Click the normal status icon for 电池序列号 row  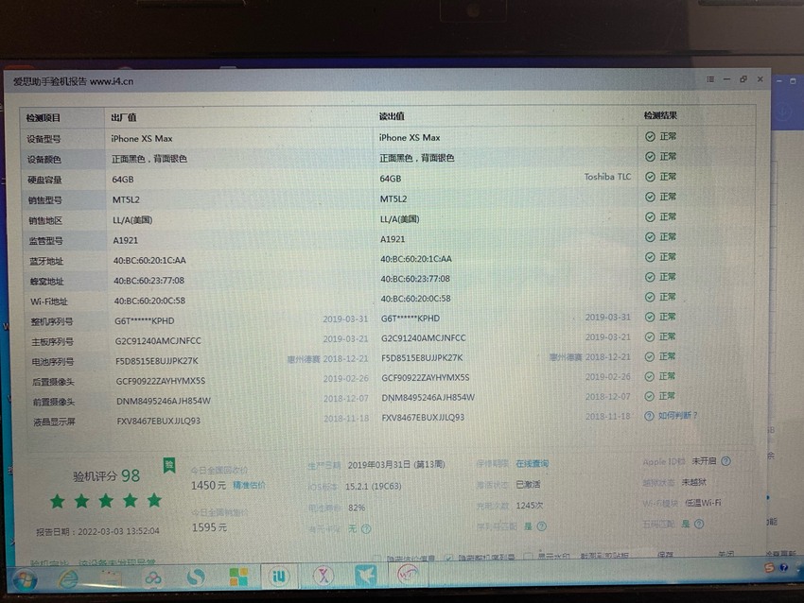click(x=650, y=356)
